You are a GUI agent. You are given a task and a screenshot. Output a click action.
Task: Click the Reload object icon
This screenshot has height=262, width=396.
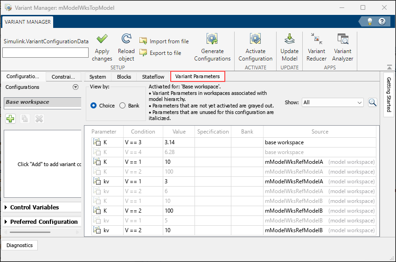(126, 40)
